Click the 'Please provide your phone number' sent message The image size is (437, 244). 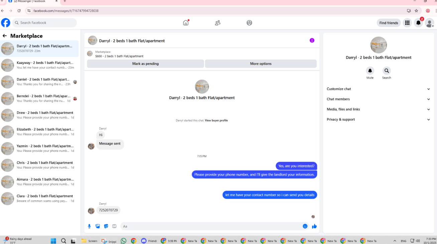(254, 175)
